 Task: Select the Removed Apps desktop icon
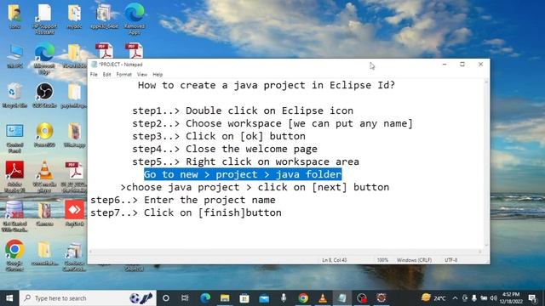[135, 19]
